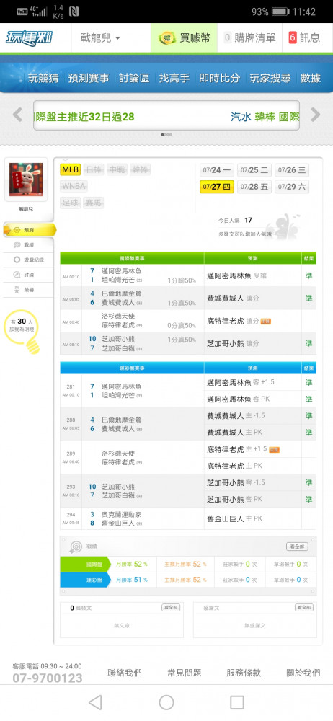Open 玩家搜尋 navigation item
Screen dimensions: 333x721
click(x=270, y=78)
